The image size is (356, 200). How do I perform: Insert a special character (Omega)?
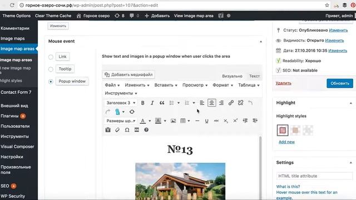point(127,130)
